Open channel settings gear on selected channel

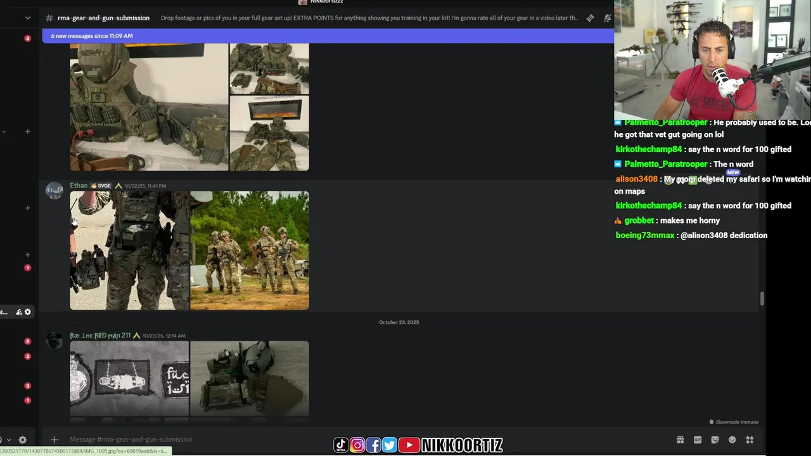click(27, 312)
